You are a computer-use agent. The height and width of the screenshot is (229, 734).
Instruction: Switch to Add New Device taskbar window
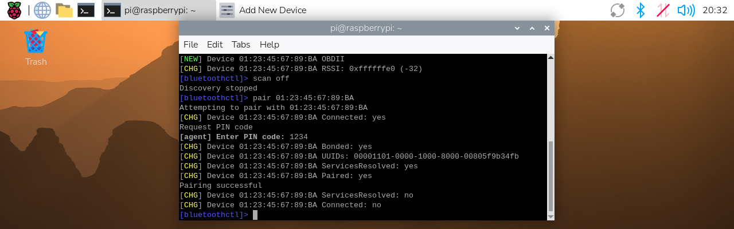coord(264,10)
